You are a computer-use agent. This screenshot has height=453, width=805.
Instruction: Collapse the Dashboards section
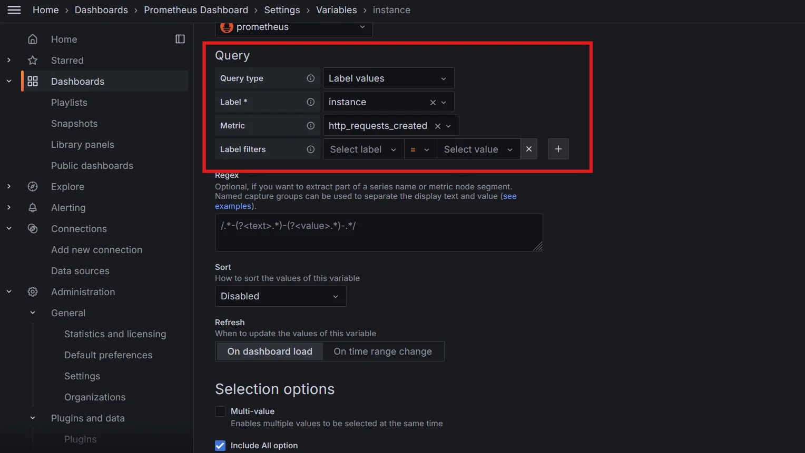pyautogui.click(x=9, y=82)
